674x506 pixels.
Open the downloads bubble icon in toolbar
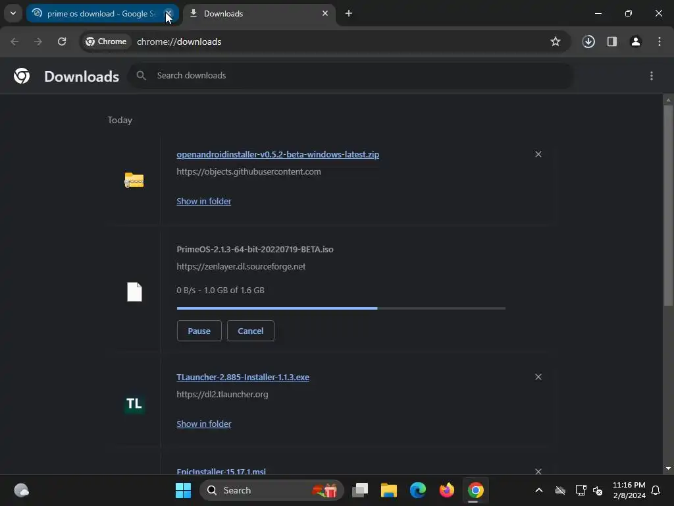pos(588,42)
